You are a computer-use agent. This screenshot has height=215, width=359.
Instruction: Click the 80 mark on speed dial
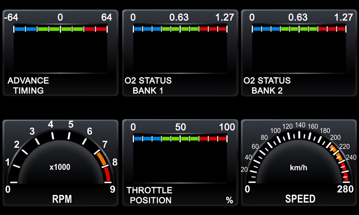(x=264, y=138)
